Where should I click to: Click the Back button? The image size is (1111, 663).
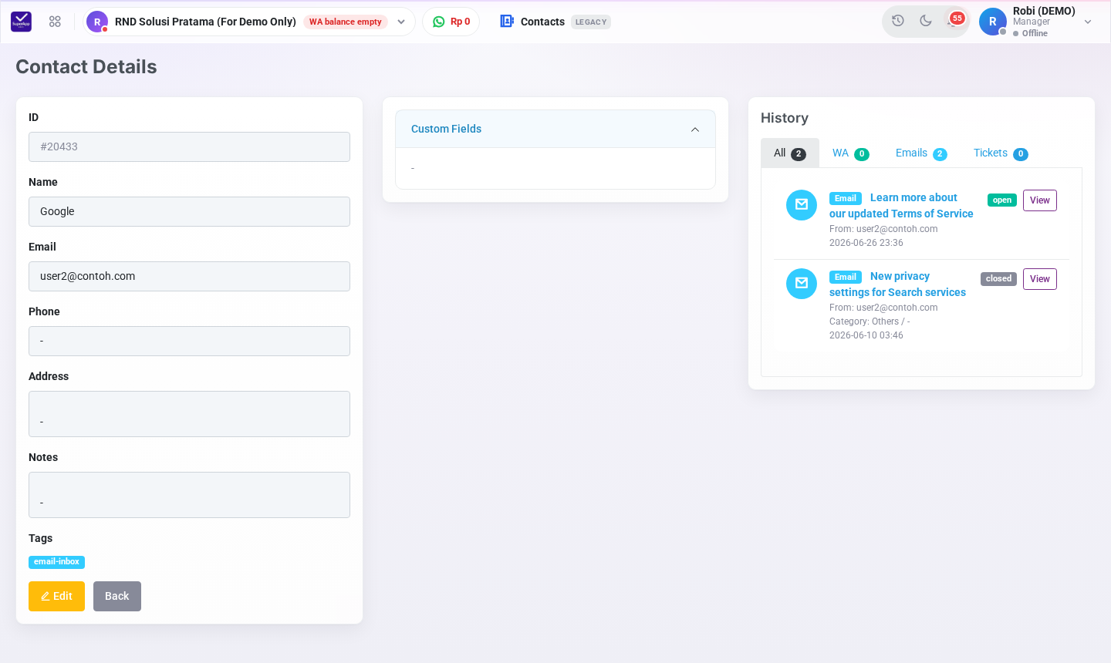(117, 596)
